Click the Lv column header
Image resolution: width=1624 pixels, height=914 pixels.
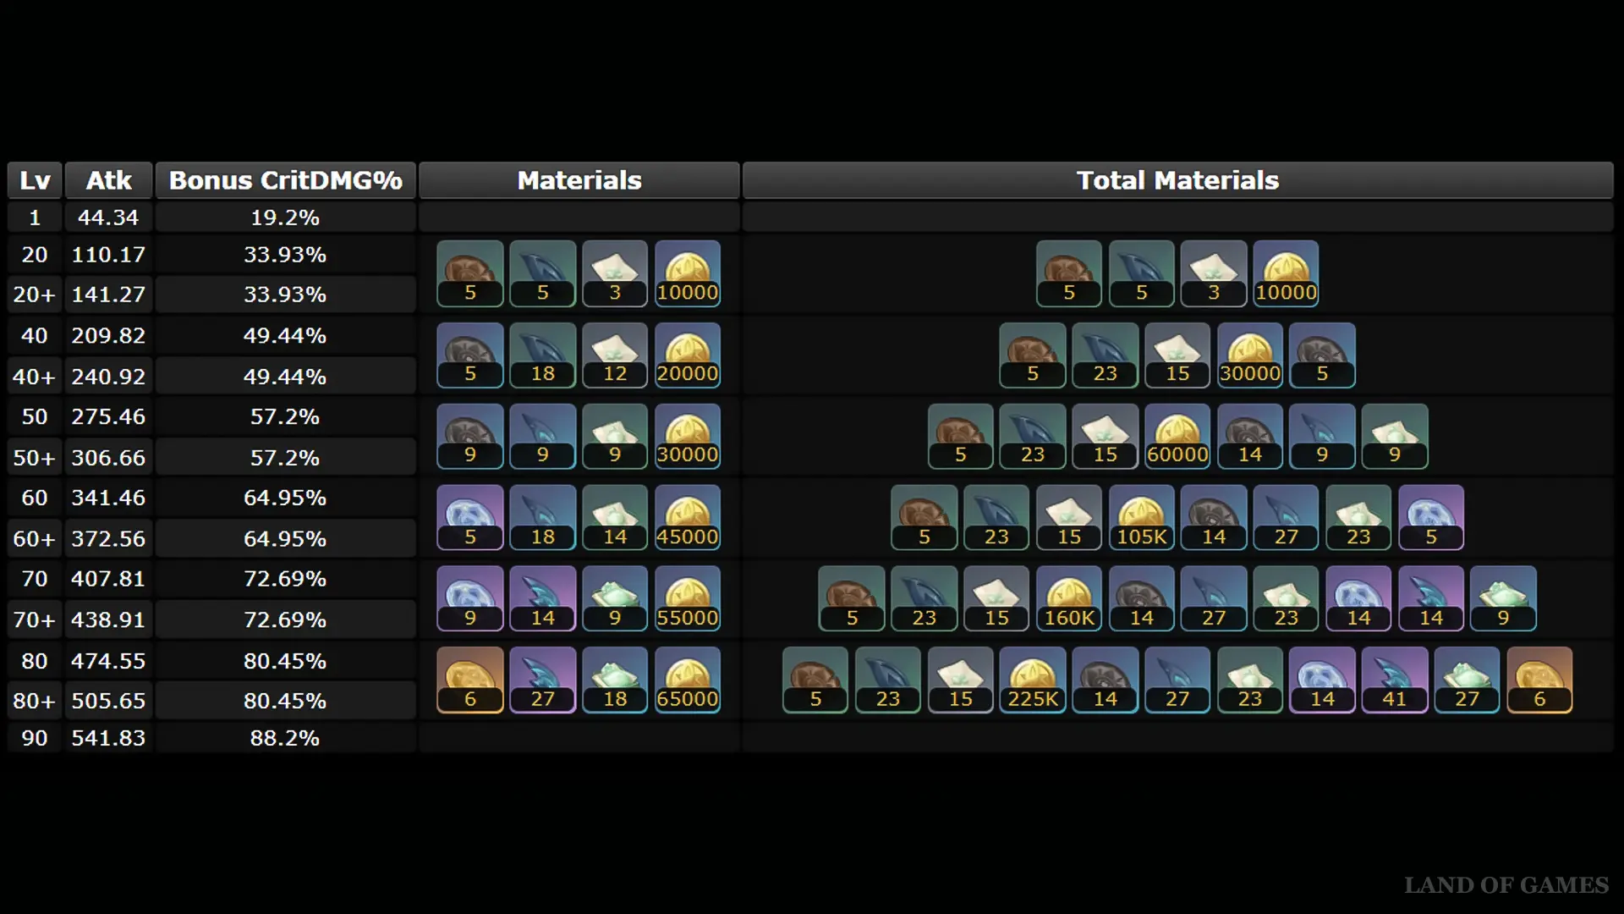click(x=35, y=180)
